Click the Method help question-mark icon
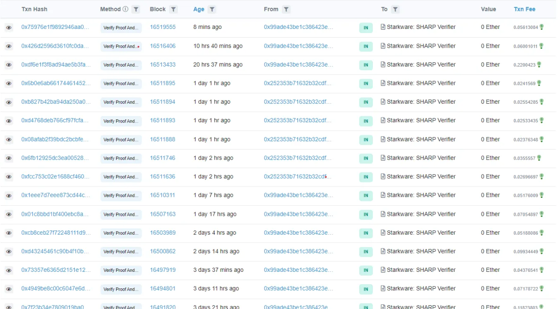The height and width of the screenshot is (309, 558). (125, 9)
